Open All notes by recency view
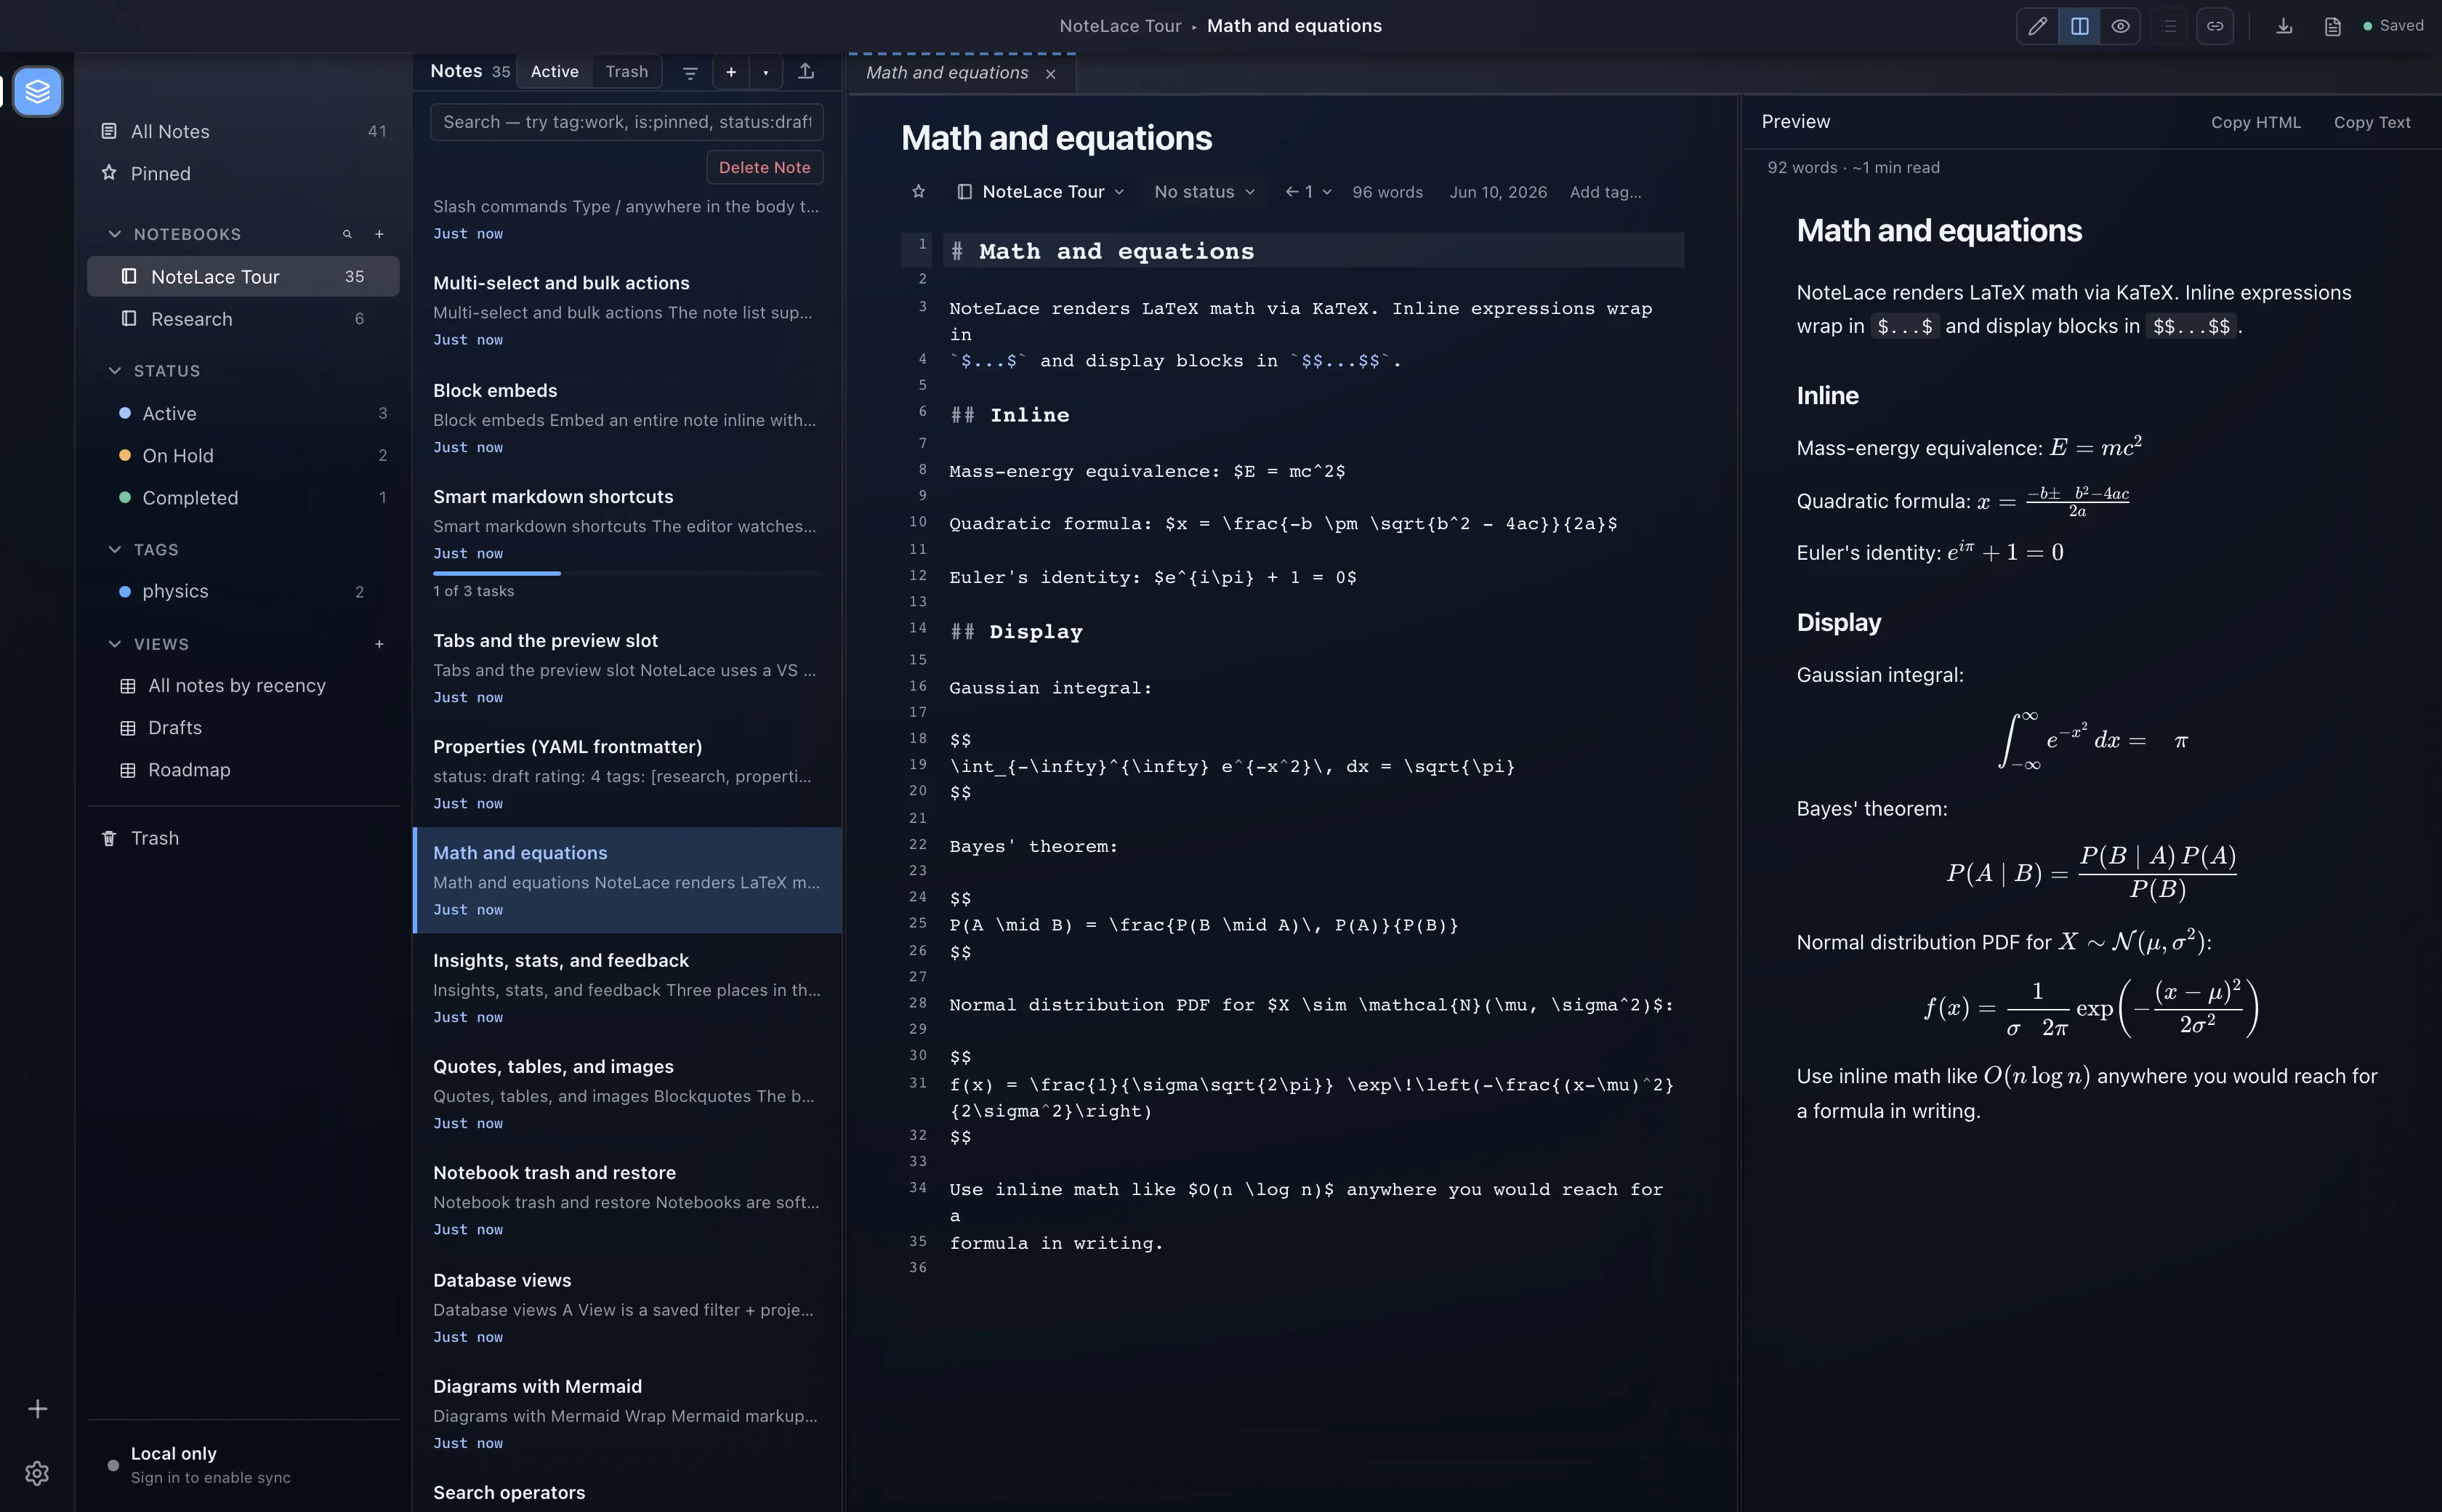The height and width of the screenshot is (1512, 2442). pyautogui.click(x=243, y=685)
